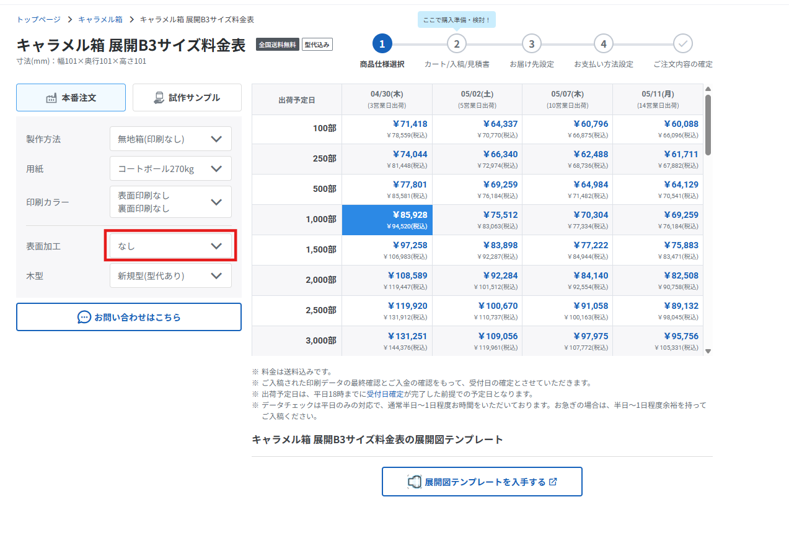Select price ¥84,140 for 2,000部

[x=568, y=281]
